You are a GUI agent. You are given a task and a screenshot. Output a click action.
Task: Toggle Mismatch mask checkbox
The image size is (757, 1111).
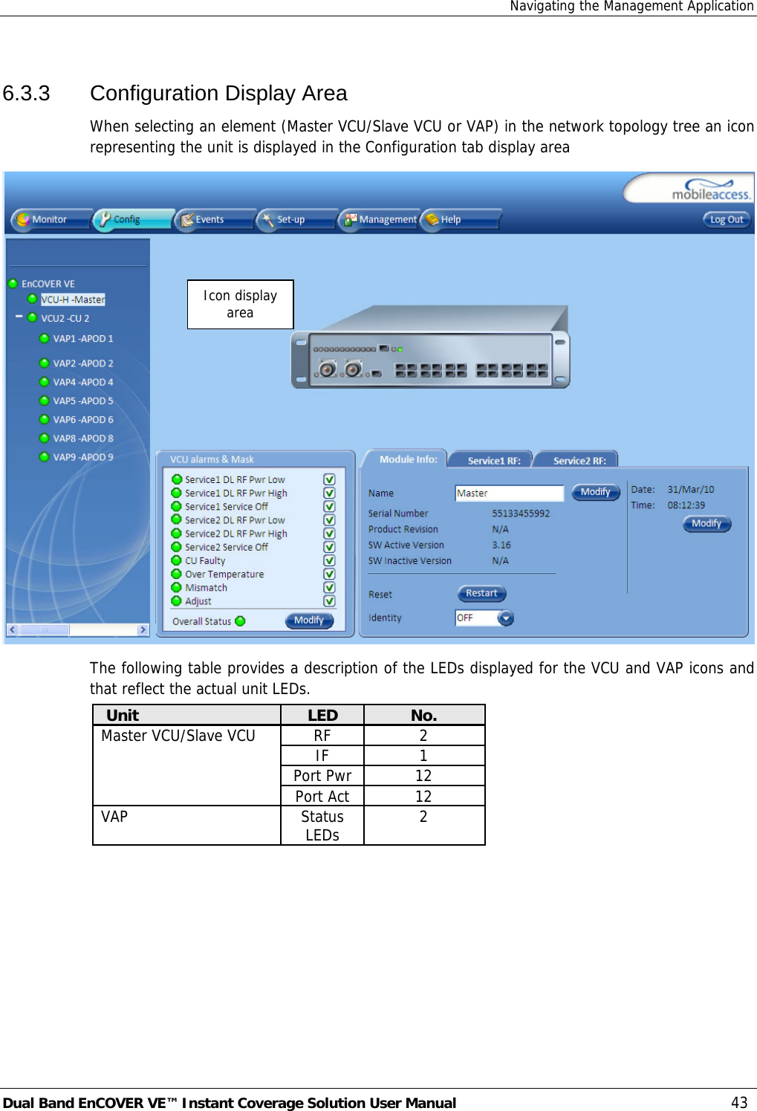coord(329,587)
